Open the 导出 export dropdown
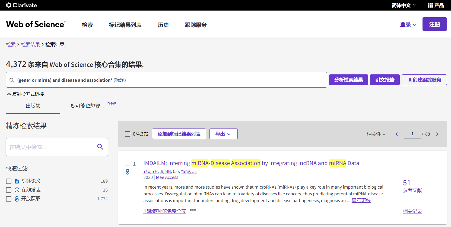Image resolution: width=451 pixels, height=227 pixels. pyautogui.click(x=223, y=134)
